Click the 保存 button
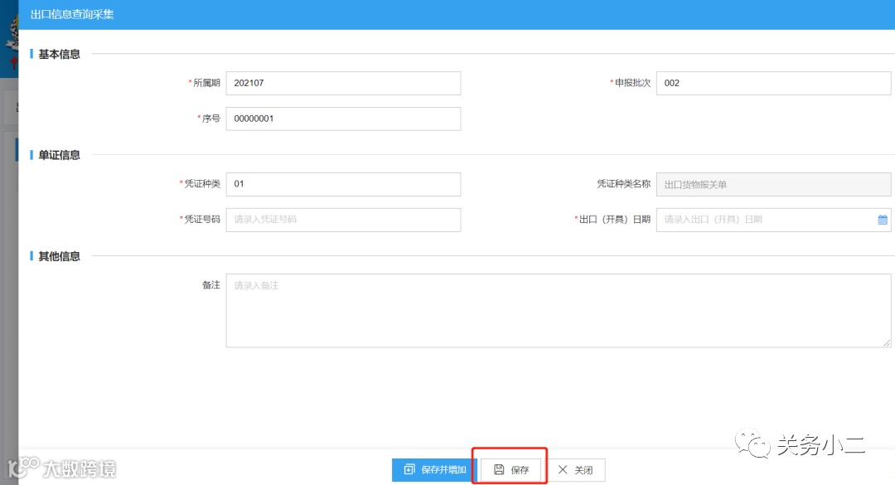 pos(510,469)
